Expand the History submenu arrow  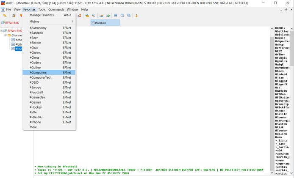coord(72,21)
